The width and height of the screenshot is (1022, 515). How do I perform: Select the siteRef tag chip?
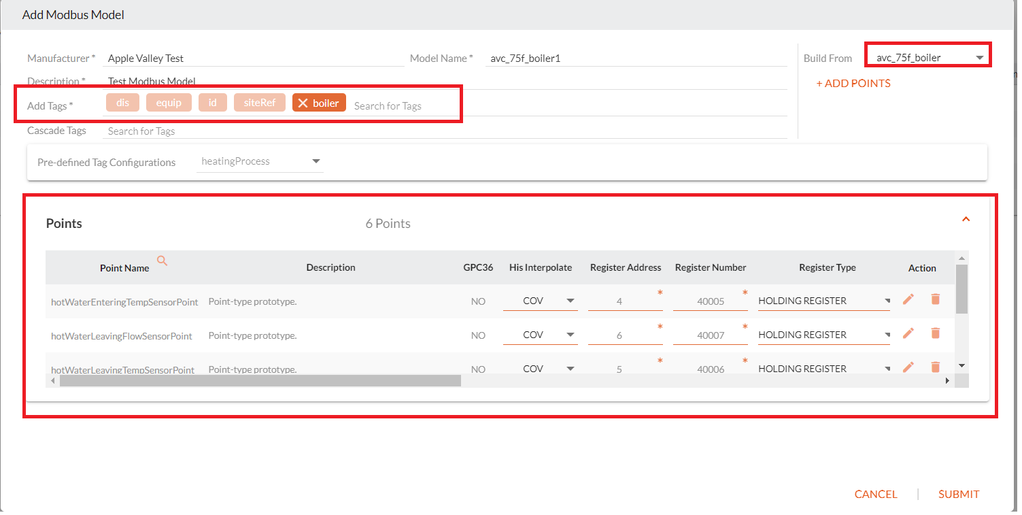[x=260, y=103]
